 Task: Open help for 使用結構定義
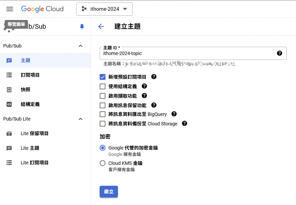pos(144,86)
